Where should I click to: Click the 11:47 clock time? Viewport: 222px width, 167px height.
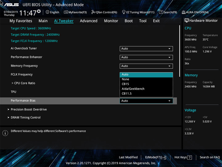[28, 13]
